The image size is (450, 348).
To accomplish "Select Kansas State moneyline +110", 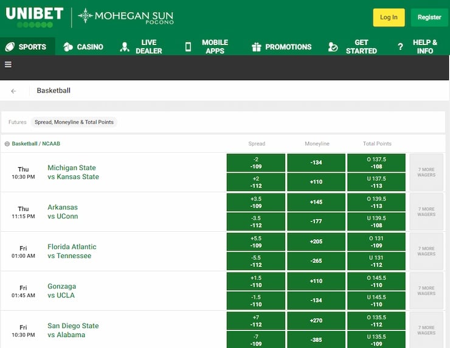I will pyautogui.click(x=316, y=182).
